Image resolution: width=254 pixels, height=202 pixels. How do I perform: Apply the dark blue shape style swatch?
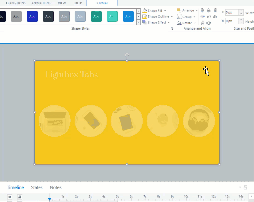[32, 17]
